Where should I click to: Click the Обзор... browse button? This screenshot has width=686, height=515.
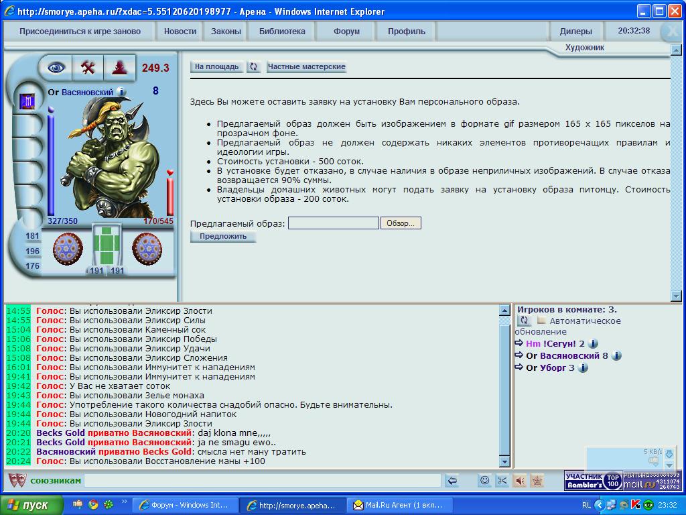pyautogui.click(x=401, y=223)
